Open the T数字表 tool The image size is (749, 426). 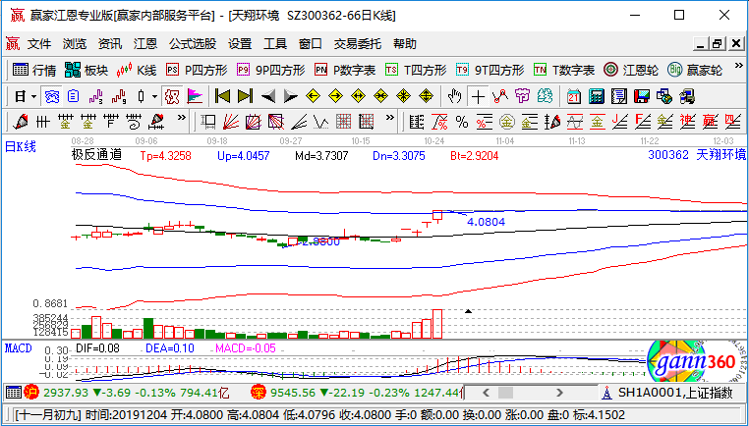(564, 71)
